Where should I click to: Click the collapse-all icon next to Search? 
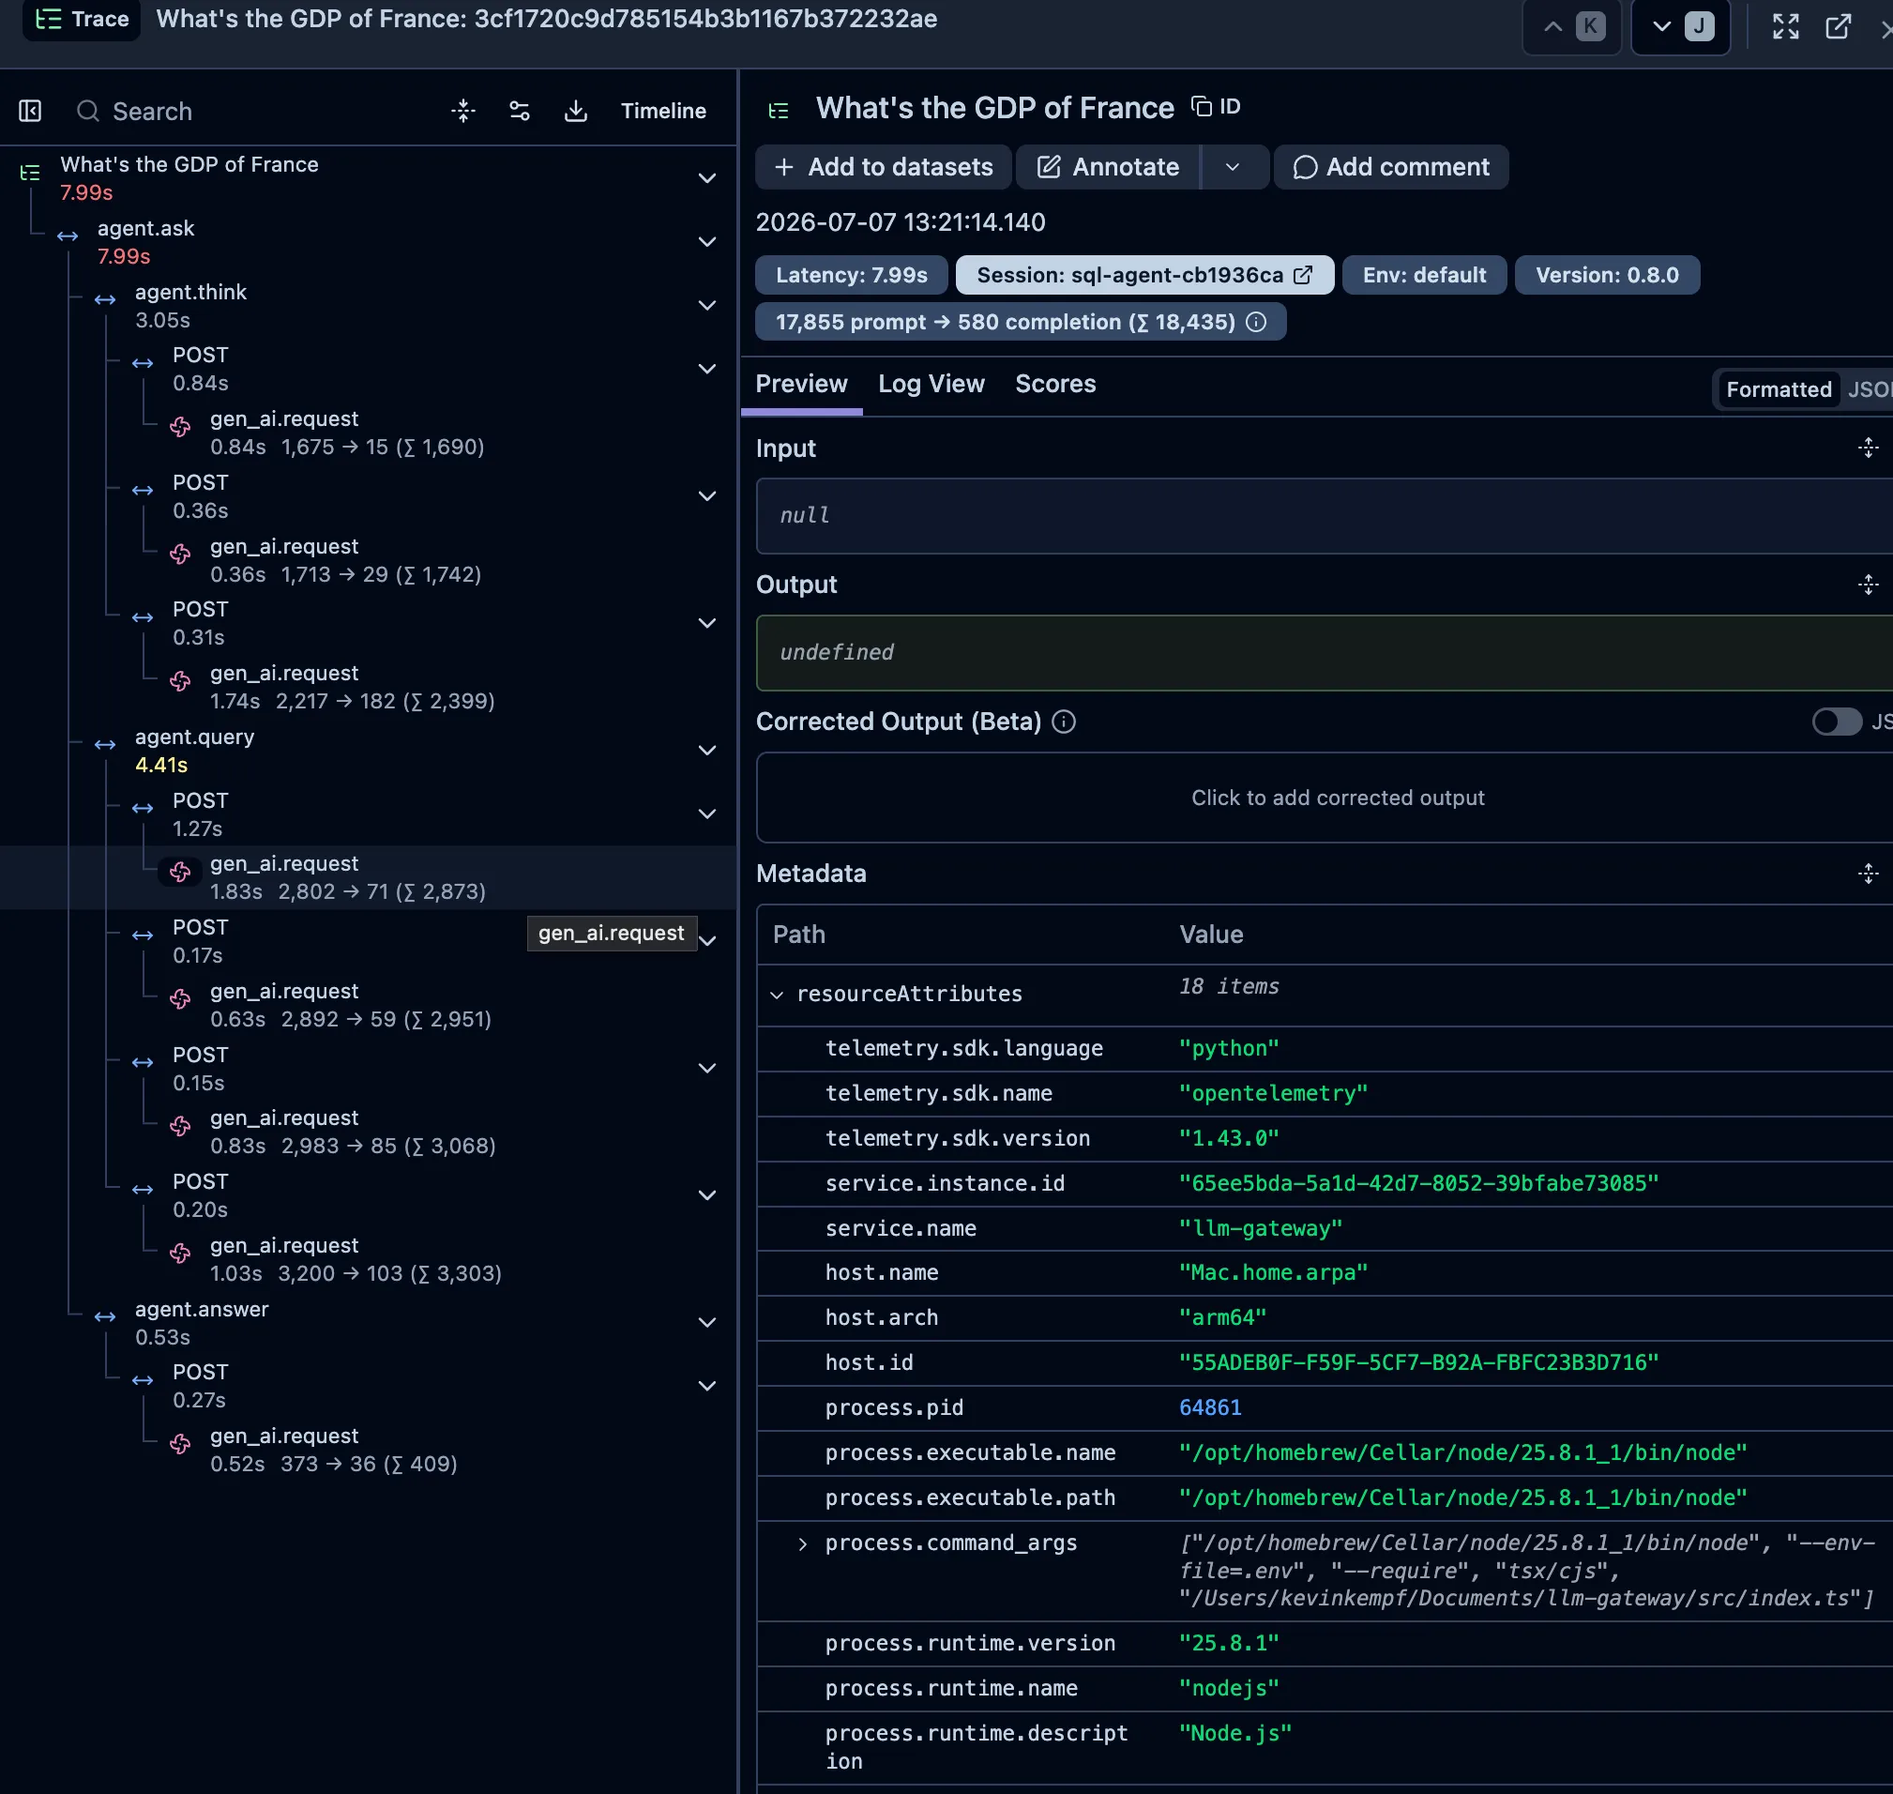click(x=462, y=111)
